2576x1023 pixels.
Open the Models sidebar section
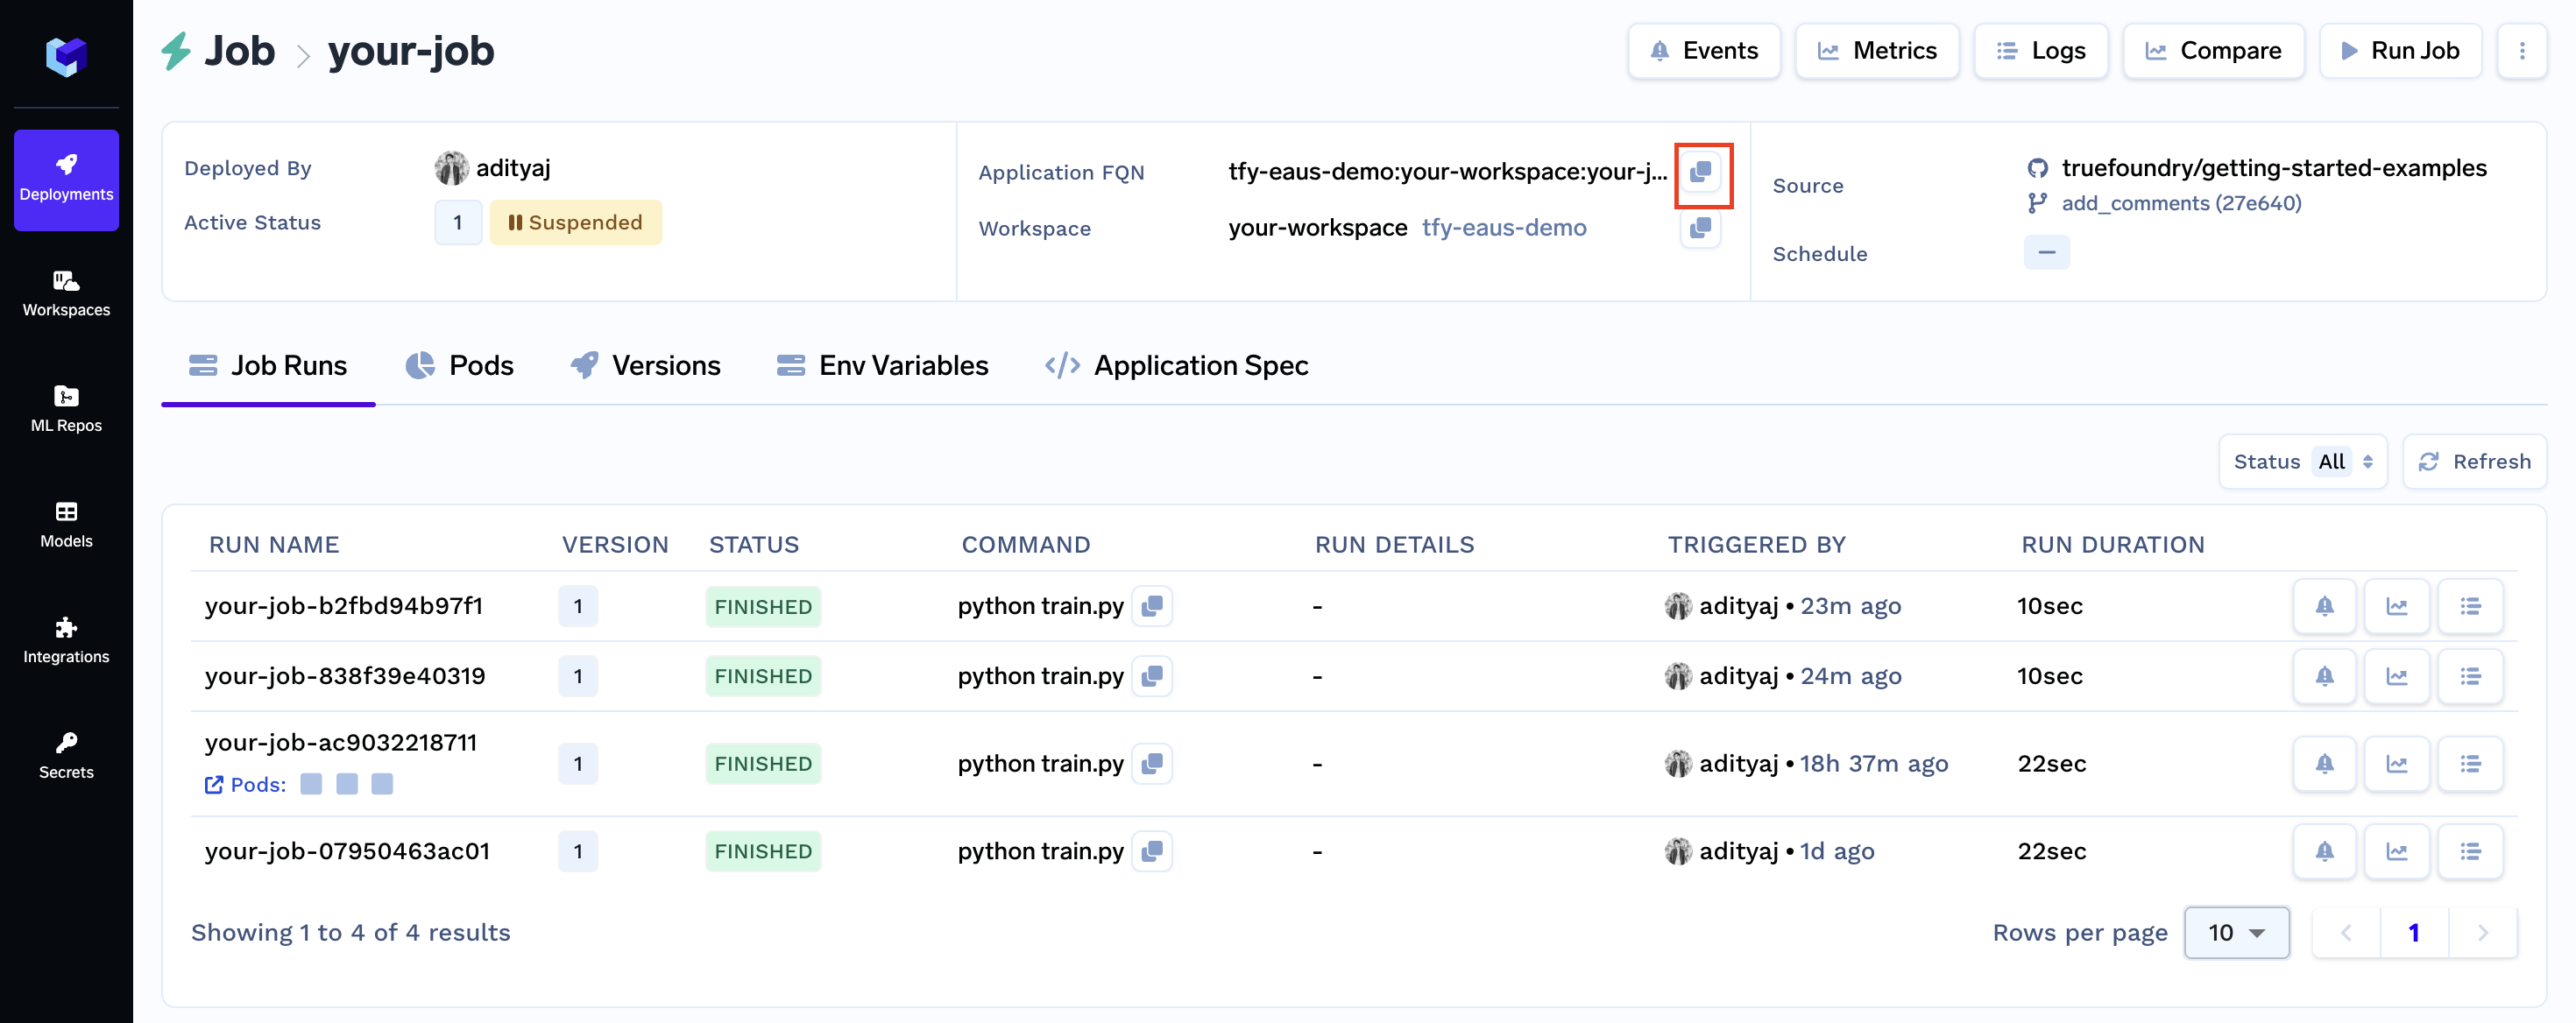click(x=66, y=524)
